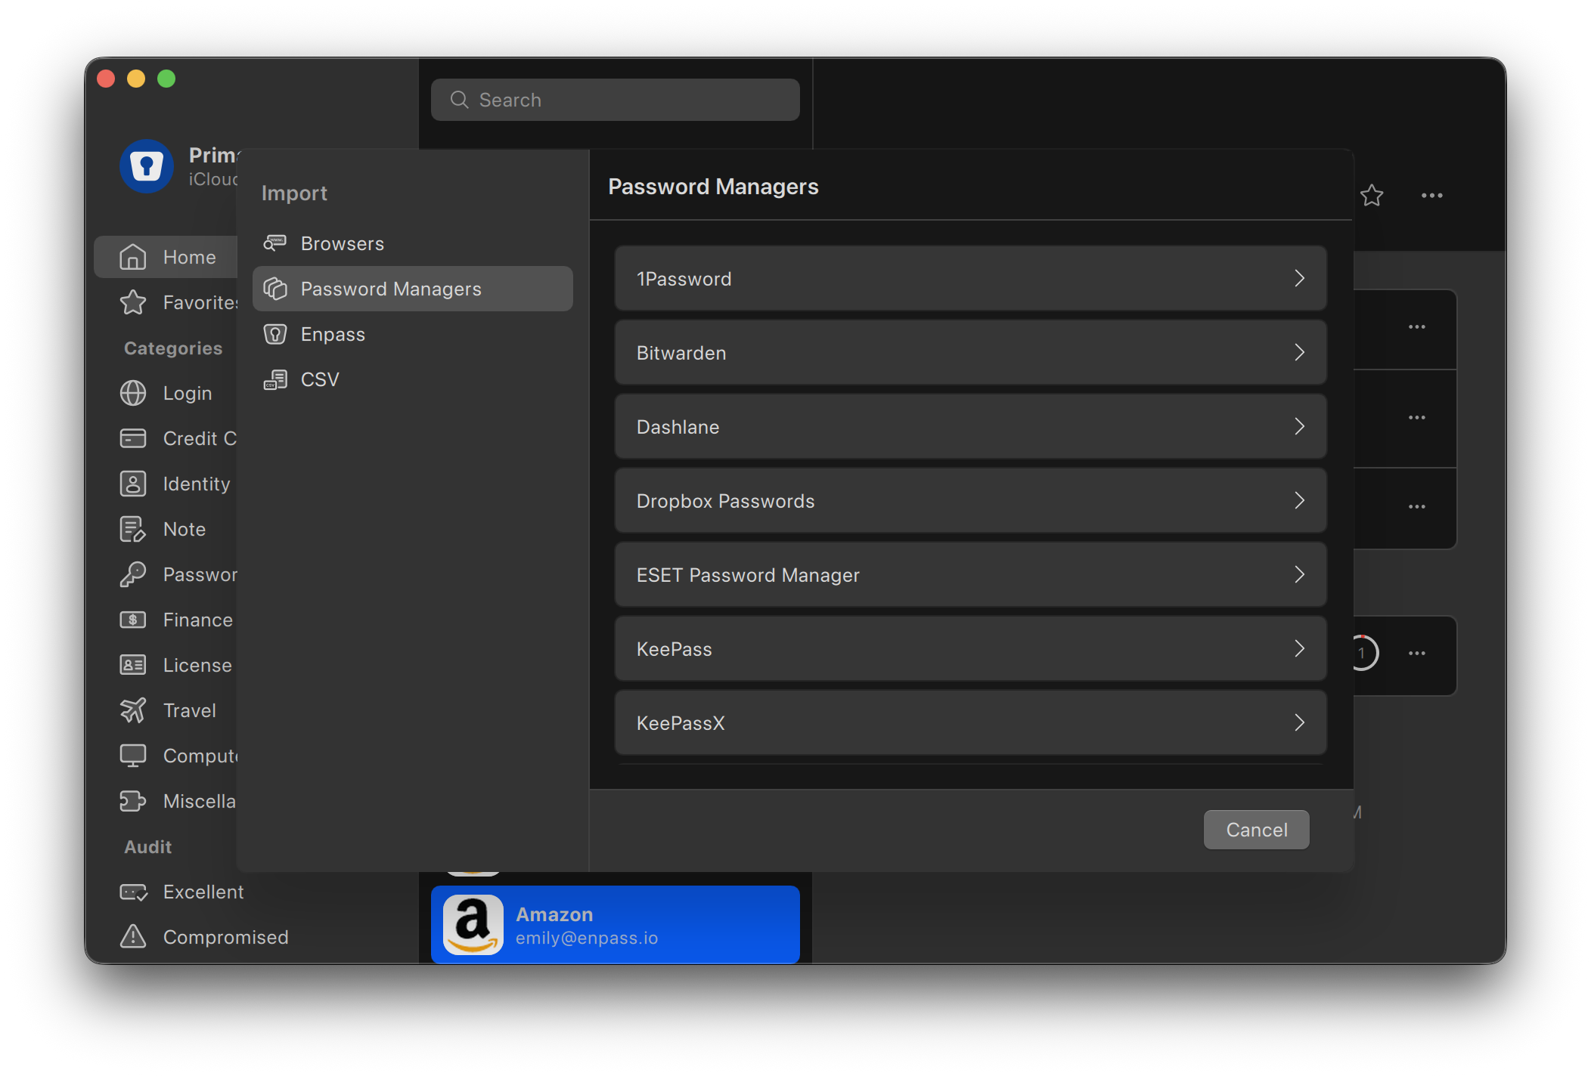Screen dimensions: 1591x1076
Task: Choose 1Password as import source
Action: coord(971,279)
